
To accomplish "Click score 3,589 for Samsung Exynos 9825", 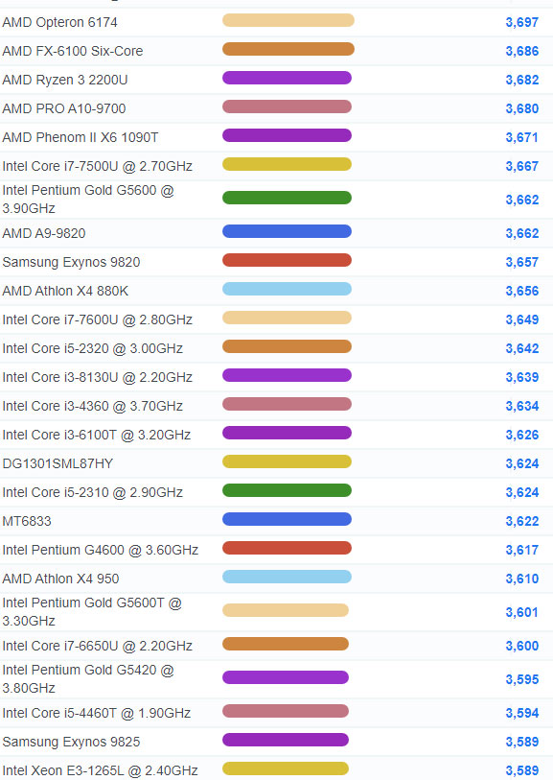I will point(522,743).
